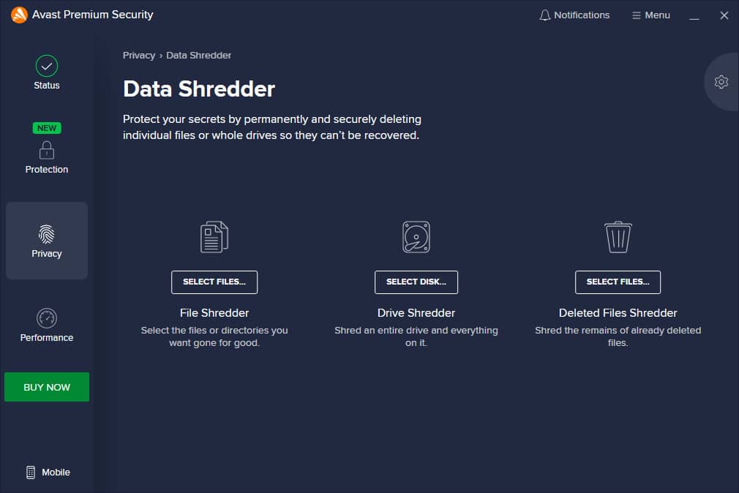Click the Mobile phone icon

click(x=31, y=473)
